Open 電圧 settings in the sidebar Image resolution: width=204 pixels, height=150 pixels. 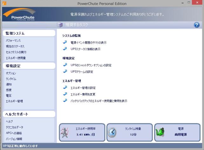(x=9, y=96)
